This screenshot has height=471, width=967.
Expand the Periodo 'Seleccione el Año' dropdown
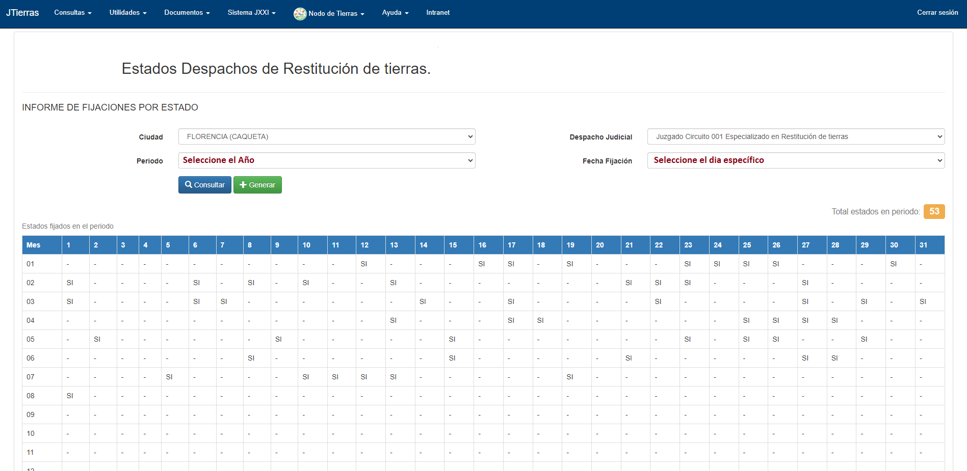coord(327,160)
